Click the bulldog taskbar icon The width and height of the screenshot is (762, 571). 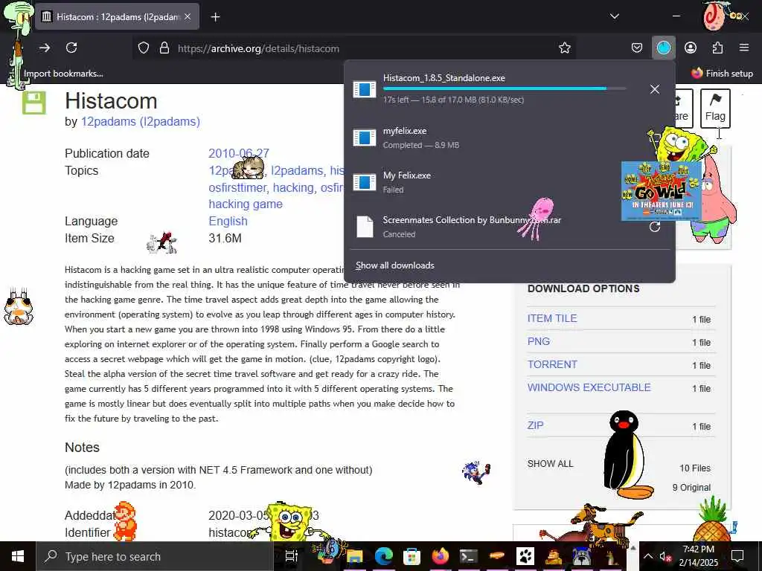(582, 556)
